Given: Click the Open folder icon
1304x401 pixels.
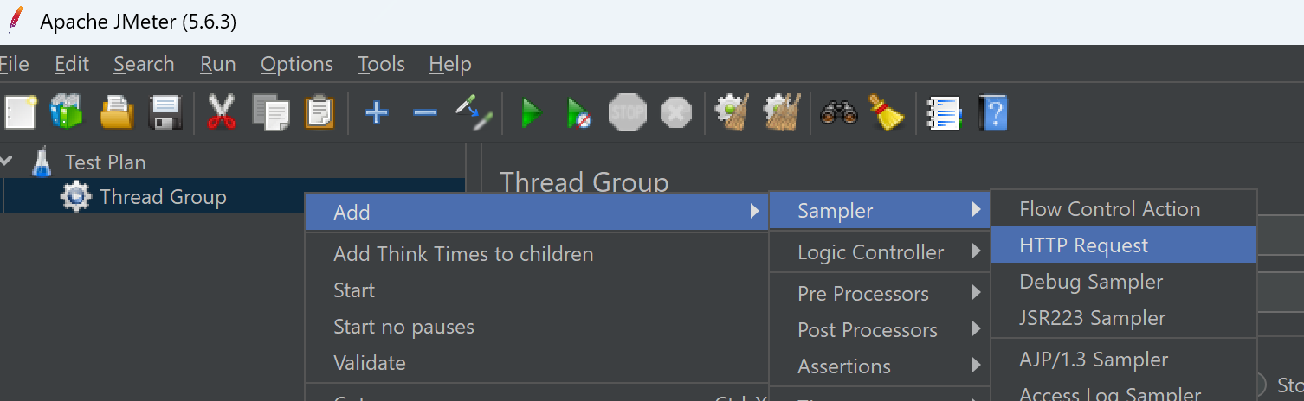Looking at the screenshot, I should pos(117,113).
